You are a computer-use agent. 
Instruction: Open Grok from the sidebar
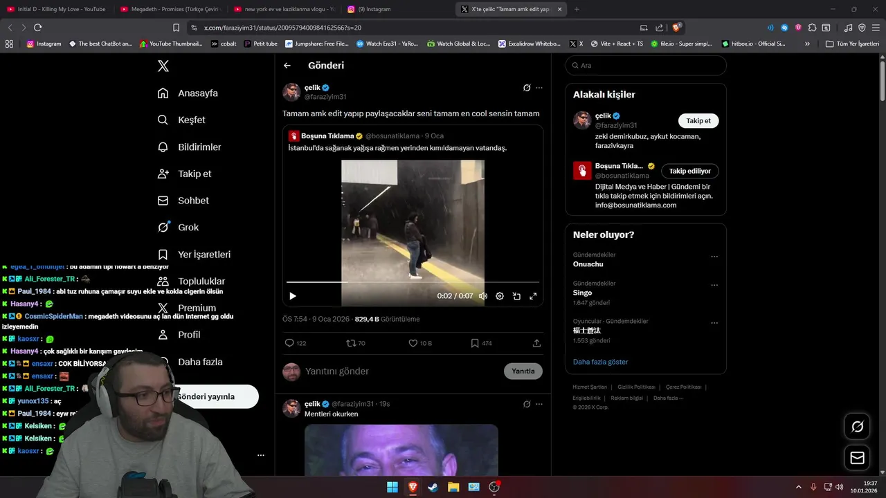[178, 228]
